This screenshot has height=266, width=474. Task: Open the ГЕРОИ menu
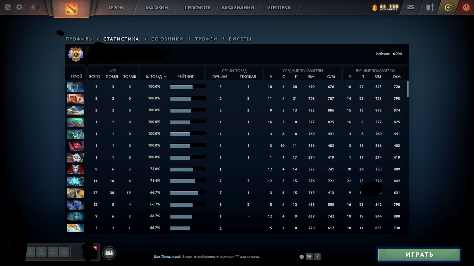pyautogui.click(x=116, y=8)
